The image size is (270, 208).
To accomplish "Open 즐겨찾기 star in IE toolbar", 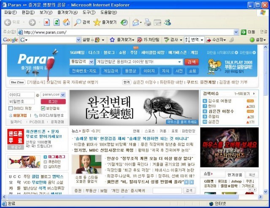I will pyautogui.click(x=105, y=22).
